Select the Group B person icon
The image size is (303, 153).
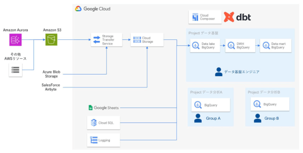[257, 118]
